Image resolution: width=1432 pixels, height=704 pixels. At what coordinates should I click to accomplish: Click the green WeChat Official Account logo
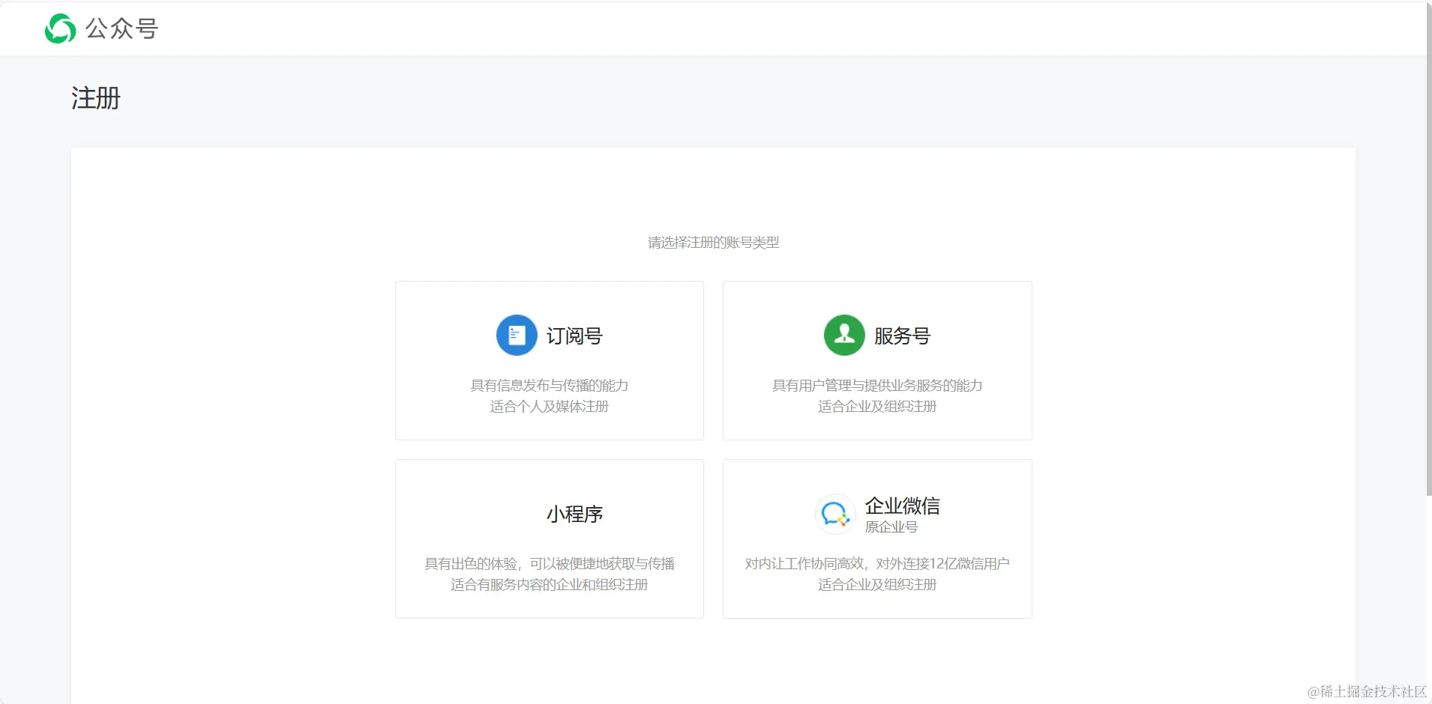60,28
